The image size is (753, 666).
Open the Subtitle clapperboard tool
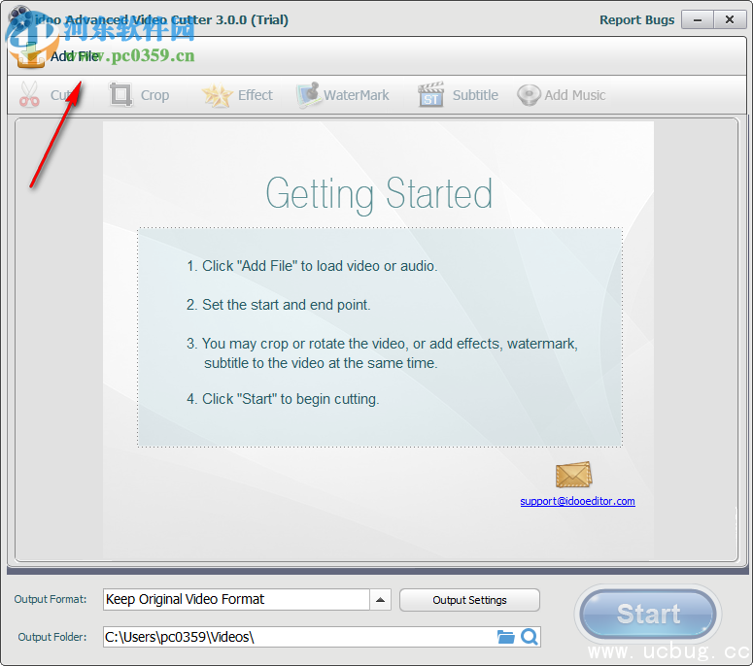coord(459,95)
